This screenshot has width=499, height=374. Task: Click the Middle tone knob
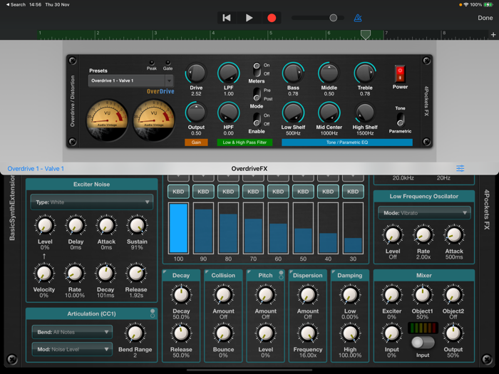329,73
